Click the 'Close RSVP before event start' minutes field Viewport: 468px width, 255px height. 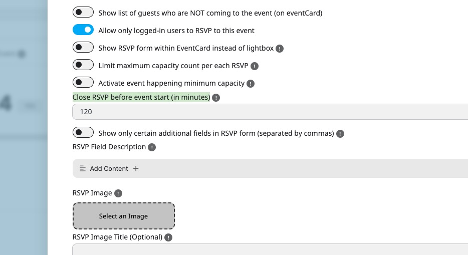tap(271, 112)
